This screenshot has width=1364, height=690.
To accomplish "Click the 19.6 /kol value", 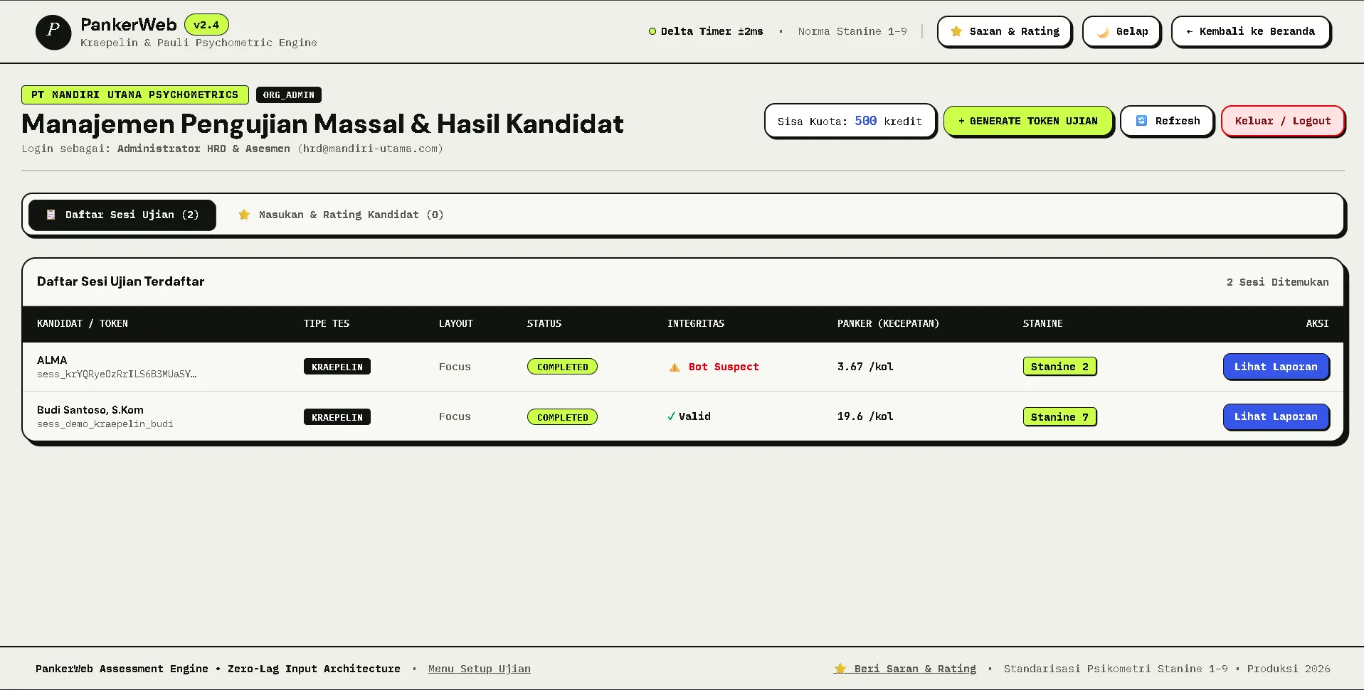I will click(x=865, y=416).
